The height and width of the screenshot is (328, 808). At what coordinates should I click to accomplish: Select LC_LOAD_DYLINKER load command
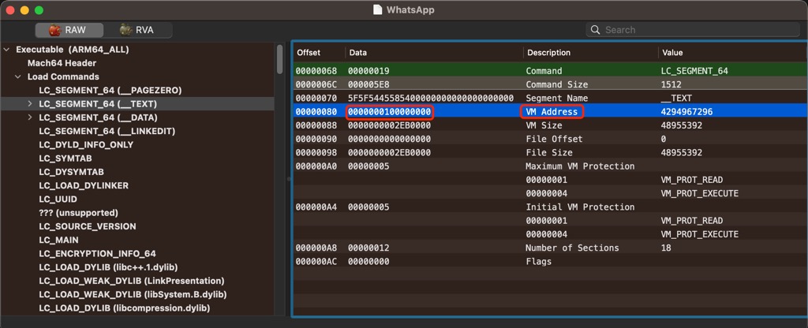click(x=84, y=185)
